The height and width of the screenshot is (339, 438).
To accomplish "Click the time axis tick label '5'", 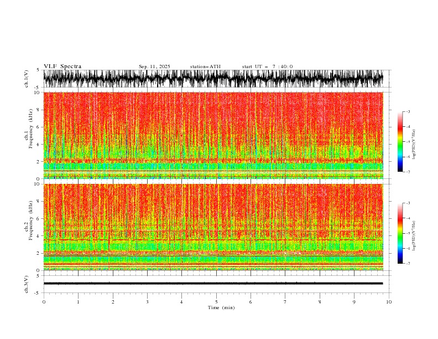I will click(x=216, y=302).
